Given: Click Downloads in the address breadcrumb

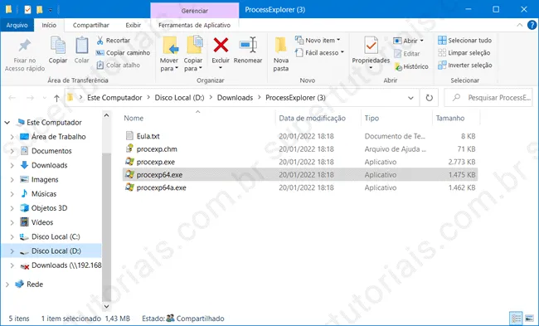Looking at the screenshot, I should click(235, 98).
